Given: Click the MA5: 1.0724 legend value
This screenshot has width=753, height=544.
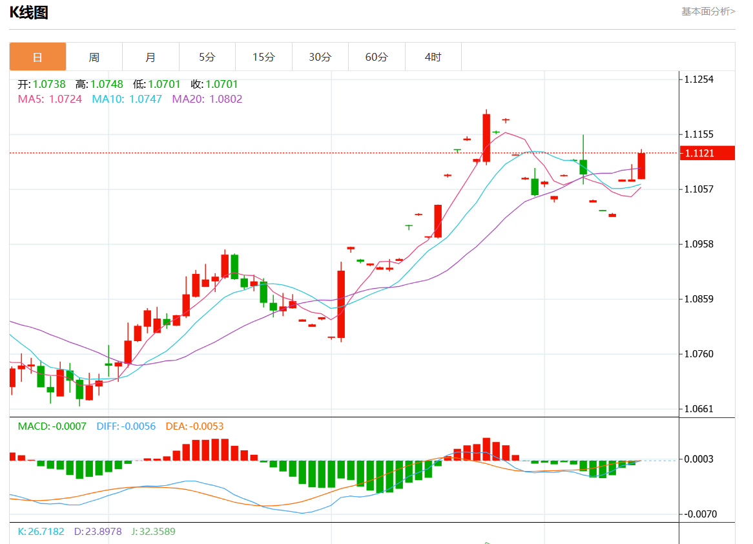Looking at the screenshot, I should tap(50, 99).
